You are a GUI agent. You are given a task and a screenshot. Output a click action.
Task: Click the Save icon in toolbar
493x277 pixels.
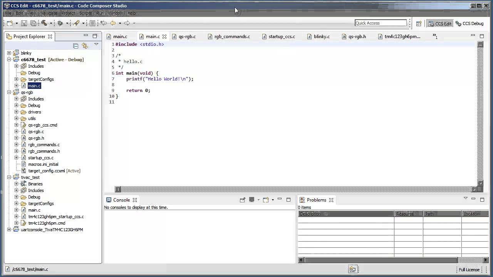point(24,23)
